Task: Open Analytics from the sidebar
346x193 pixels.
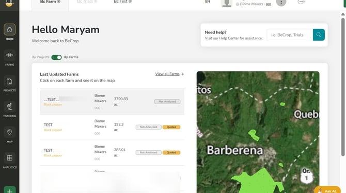Action: click(x=9, y=158)
